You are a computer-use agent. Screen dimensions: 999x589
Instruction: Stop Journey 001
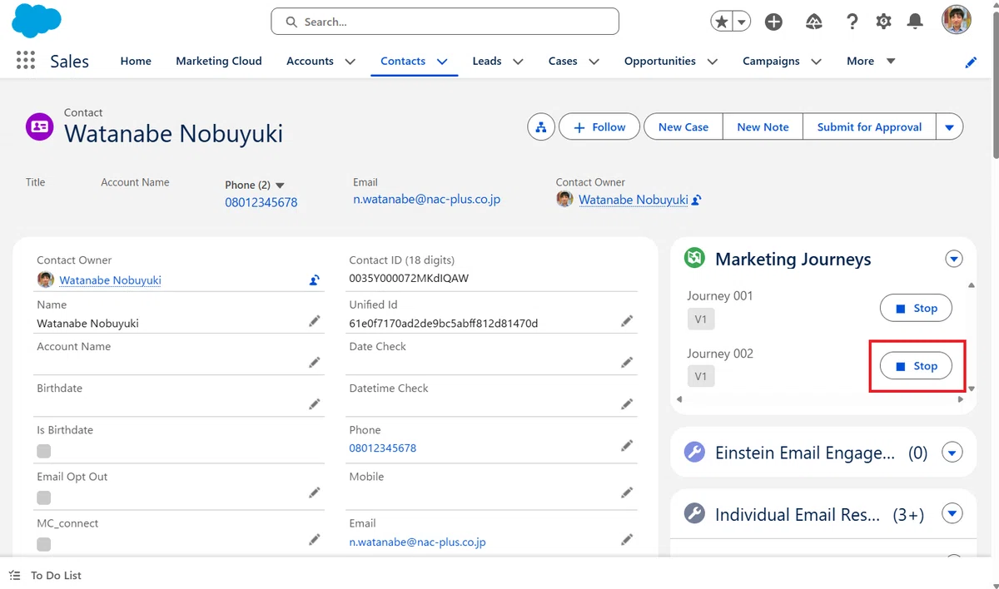916,308
